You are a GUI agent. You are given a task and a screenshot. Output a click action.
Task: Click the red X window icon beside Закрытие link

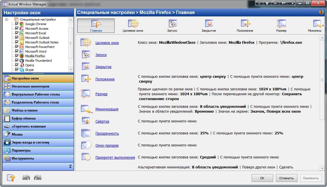pos(86,66)
